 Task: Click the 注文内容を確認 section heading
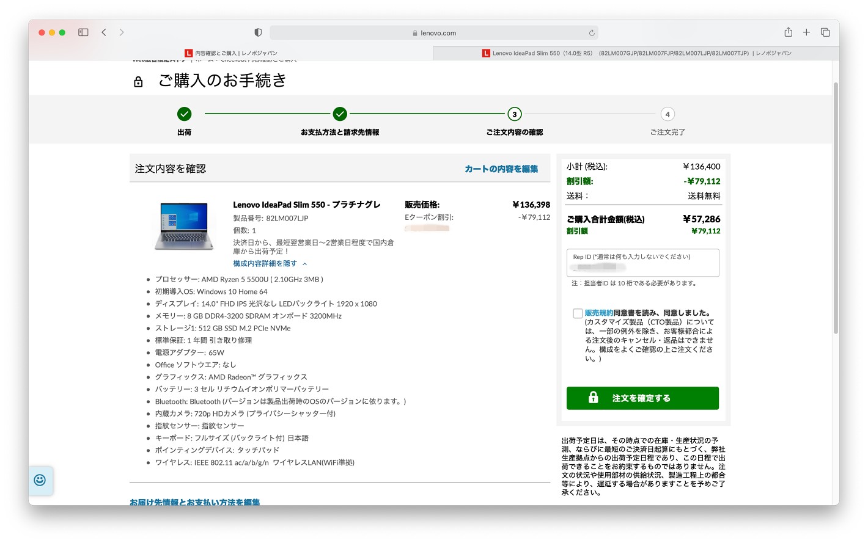171,169
